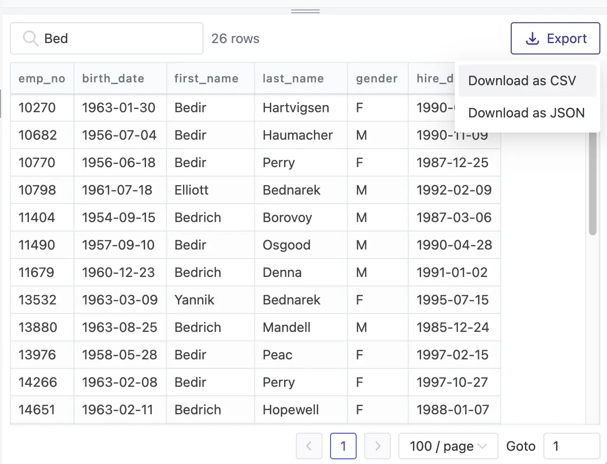Click hire date 1988-01-07
Image resolution: width=607 pixels, height=464 pixels.
(x=452, y=410)
